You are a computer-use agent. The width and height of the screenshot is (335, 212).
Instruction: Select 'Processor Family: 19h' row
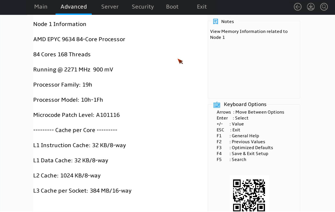[x=62, y=85]
